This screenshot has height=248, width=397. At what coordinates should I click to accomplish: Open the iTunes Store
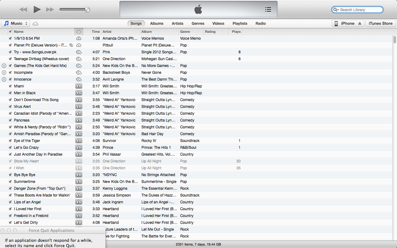click(x=381, y=23)
